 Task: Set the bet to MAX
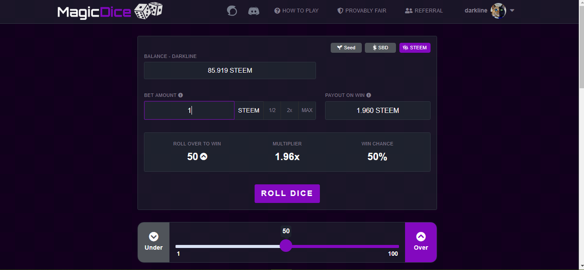[x=307, y=111]
